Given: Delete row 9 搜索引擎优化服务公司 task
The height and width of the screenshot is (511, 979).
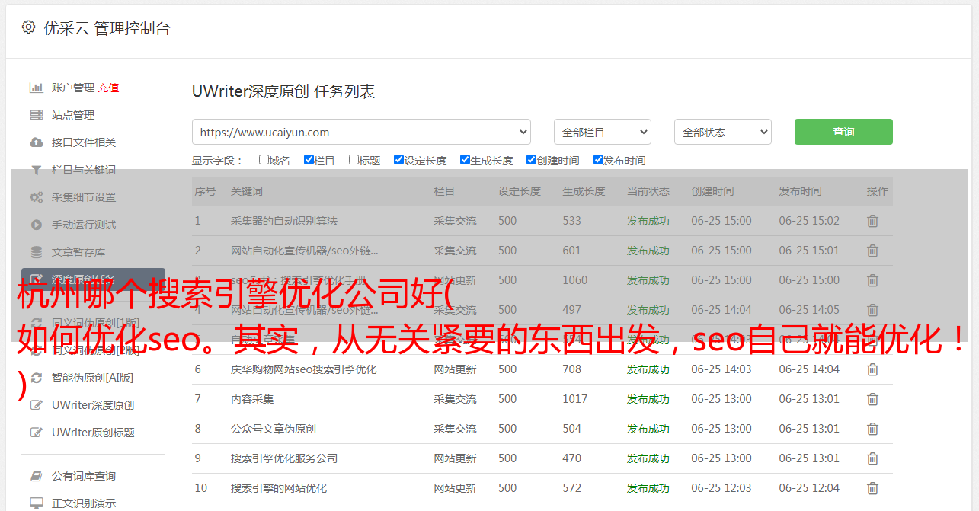Looking at the screenshot, I should [x=873, y=458].
